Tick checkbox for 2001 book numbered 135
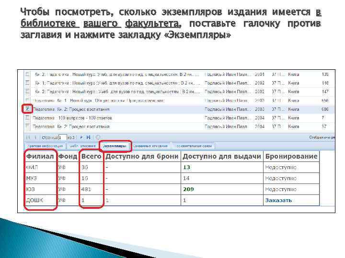Viewport: 345px width, 258px height. [x=27, y=74]
